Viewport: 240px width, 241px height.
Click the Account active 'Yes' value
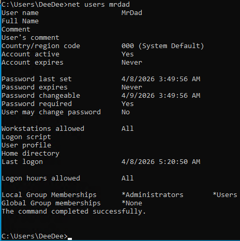coord(128,54)
